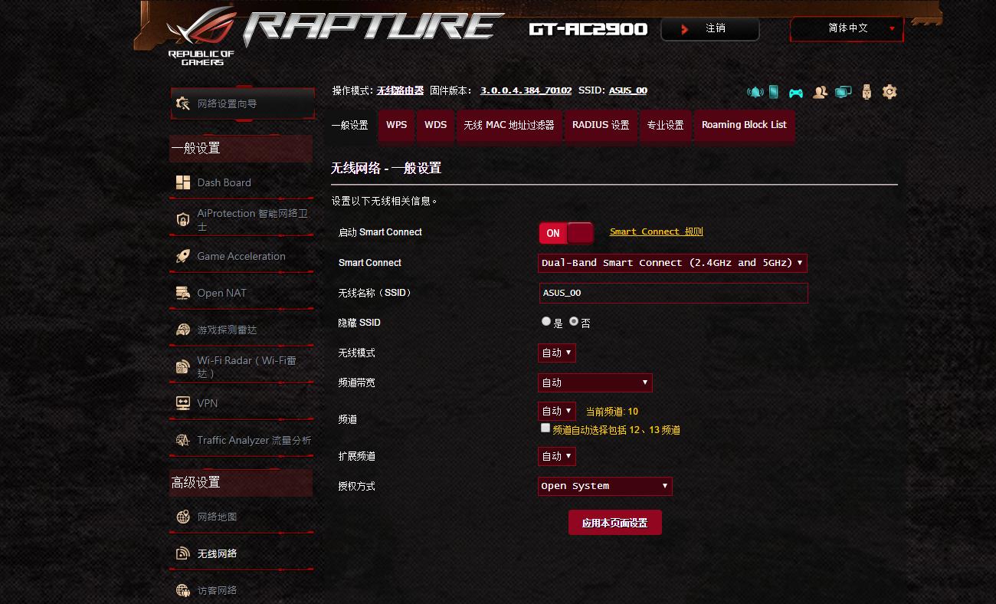Open the notification bell icon
The image size is (996, 604).
755,92
